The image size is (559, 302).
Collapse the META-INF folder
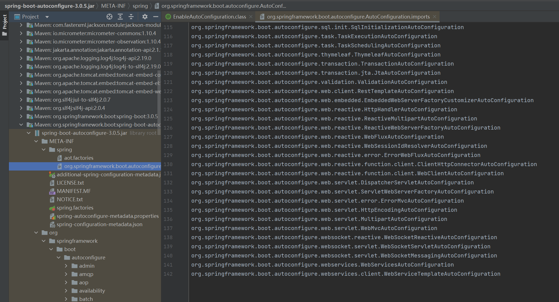click(36, 141)
